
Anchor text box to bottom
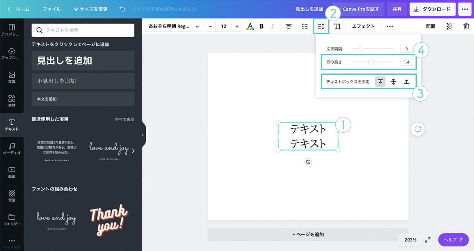(x=406, y=82)
